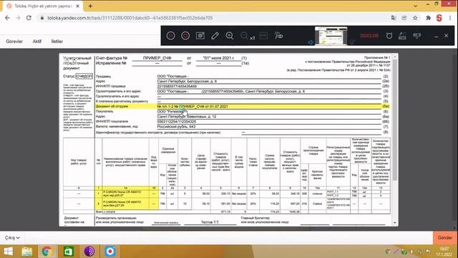Open the Aktif tab
Image resolution: width=458 pixels, height=258 pixels.
click(36, 42)
